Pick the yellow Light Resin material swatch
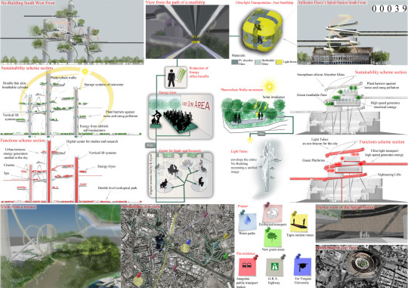The width and height of the screenshot is (408, 288). coord(279,62)
